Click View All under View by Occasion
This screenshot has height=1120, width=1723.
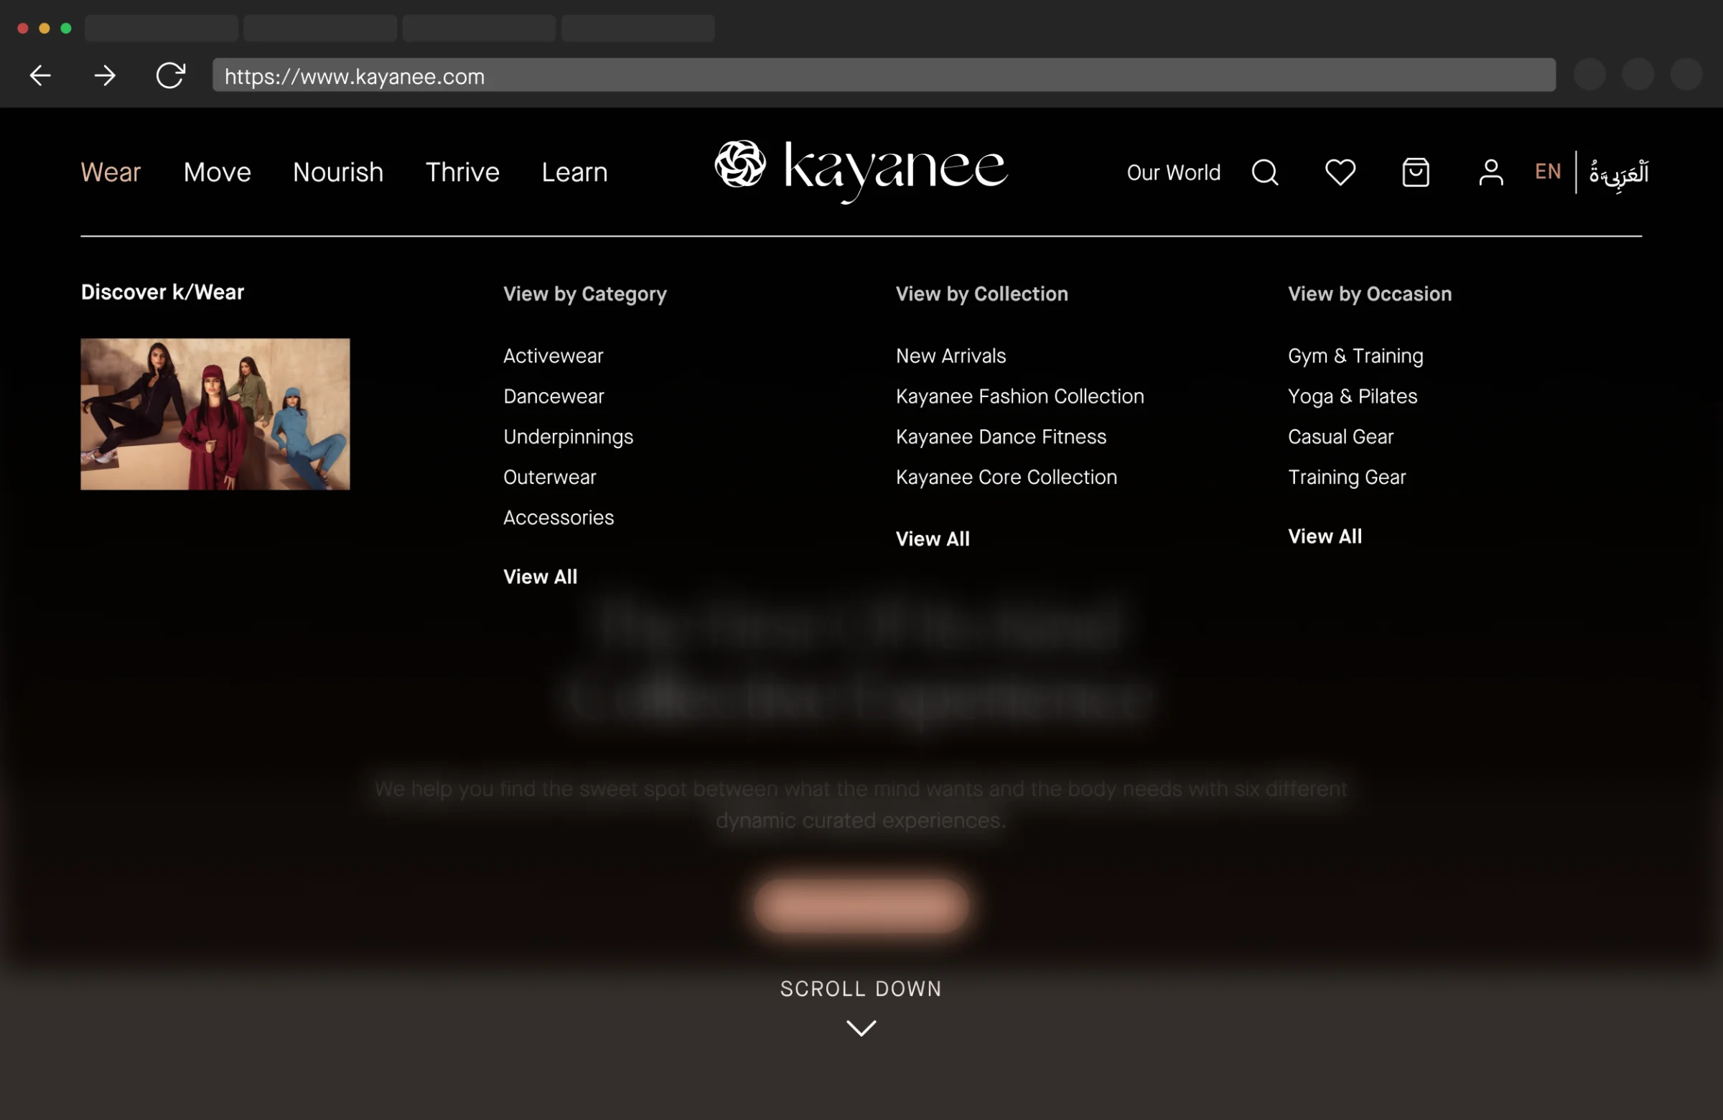point(1324,536)
